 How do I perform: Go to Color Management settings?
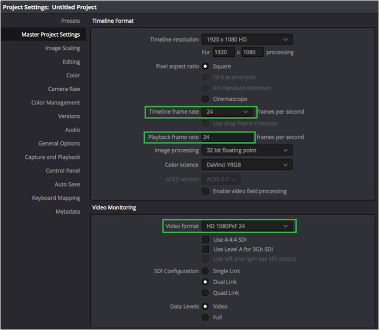point(55,103)
